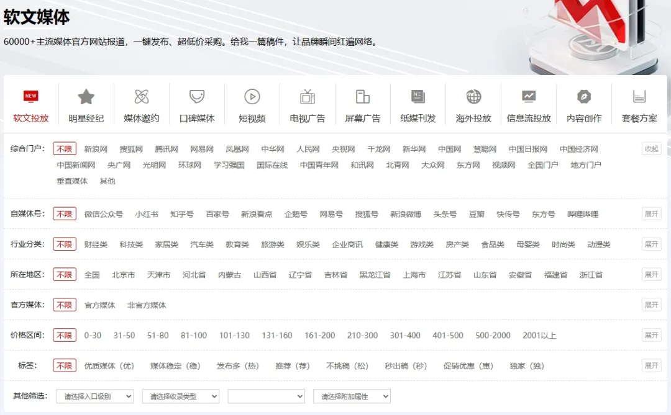Open the 请选择入口级别 dropdown
This screenshot has width=671, height=415.
[x=95, y=396]
